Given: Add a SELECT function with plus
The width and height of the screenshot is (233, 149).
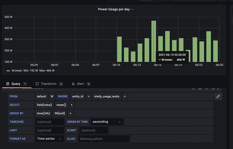Looking at the screenshot, I should coord(72,105).
